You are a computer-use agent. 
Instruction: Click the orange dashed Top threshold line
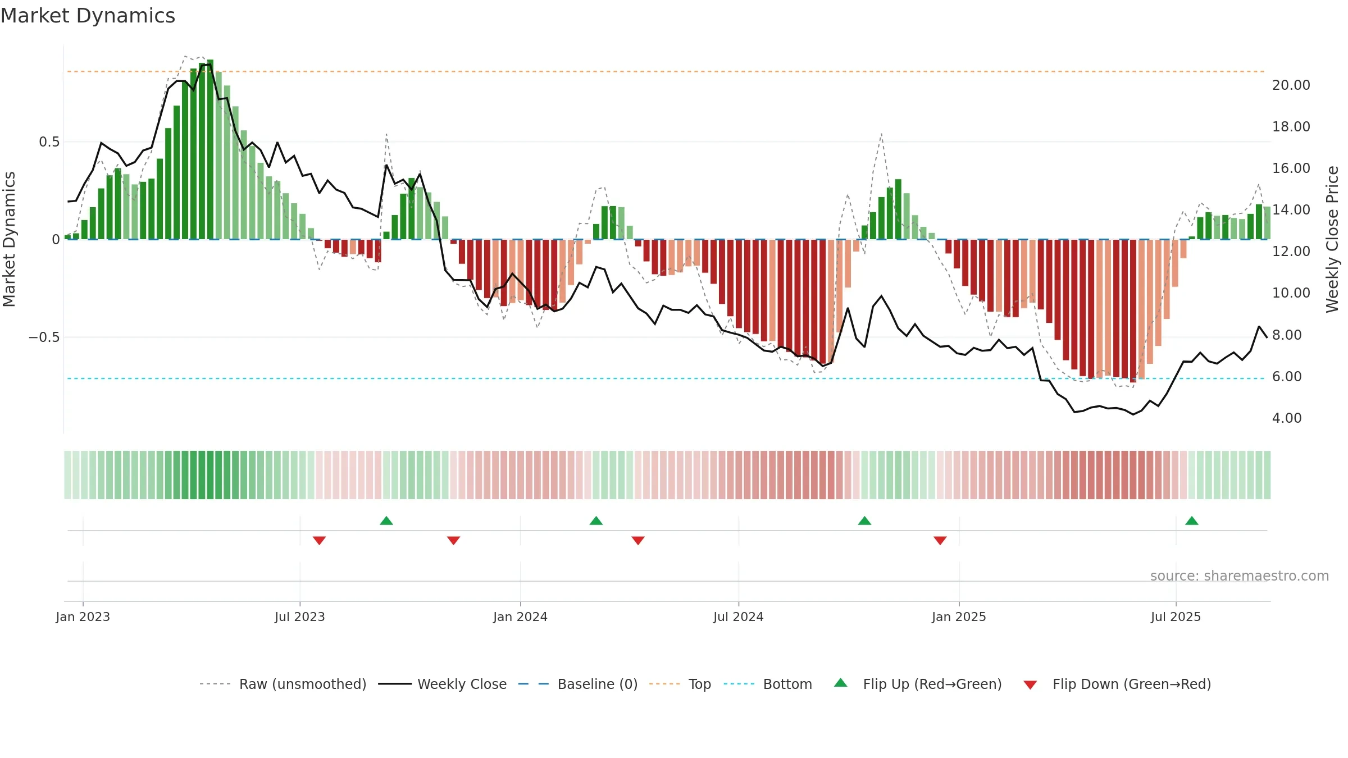666,71
